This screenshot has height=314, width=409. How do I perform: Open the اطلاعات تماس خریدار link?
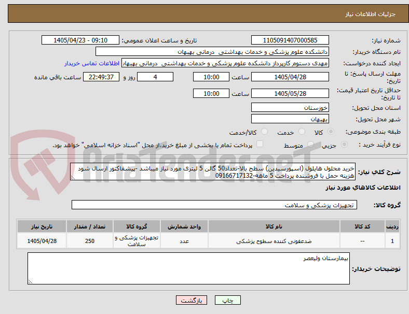click(x=92, y=63)
